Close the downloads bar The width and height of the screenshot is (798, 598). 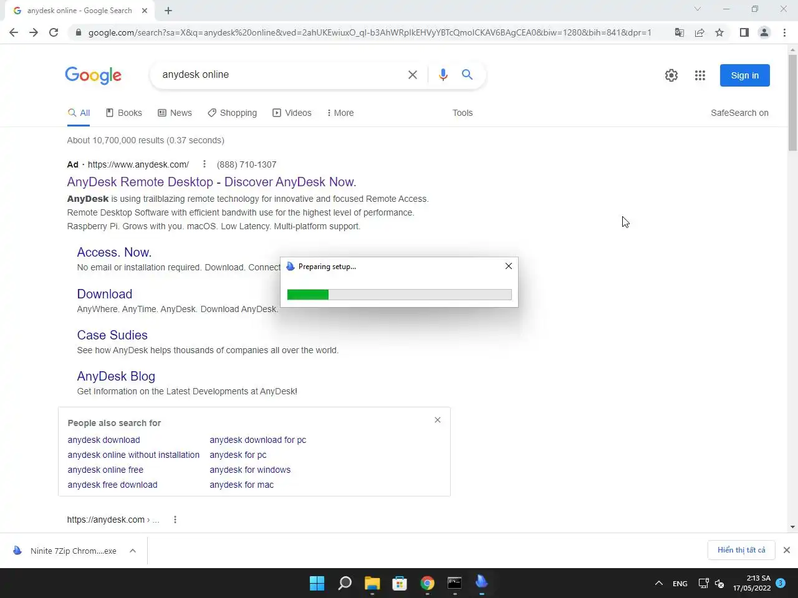coord(787,550)
